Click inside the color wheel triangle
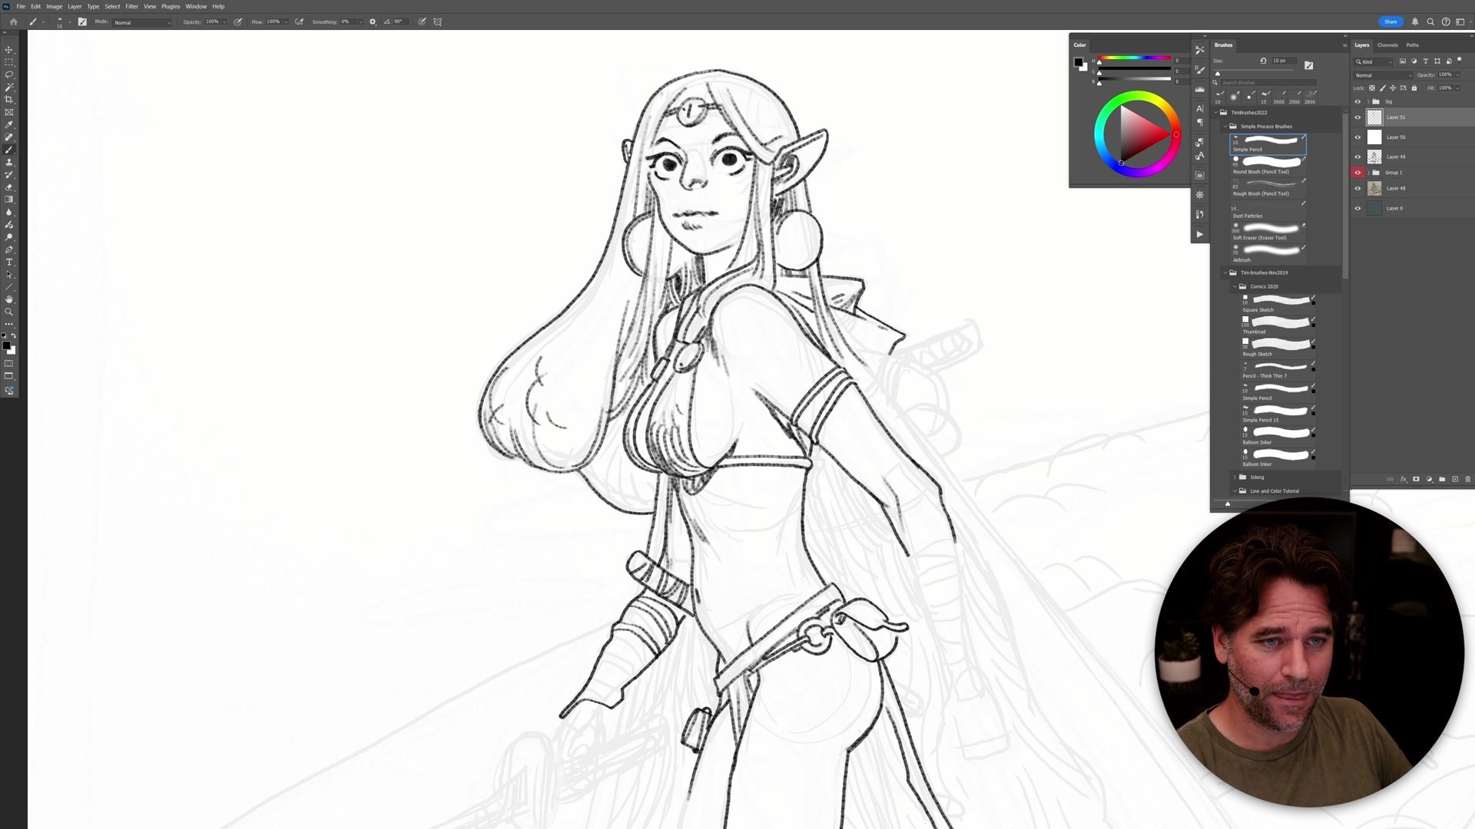The height and width of the screenshot is (829, 1475). pyautogui.click(x=1139, y=134)
